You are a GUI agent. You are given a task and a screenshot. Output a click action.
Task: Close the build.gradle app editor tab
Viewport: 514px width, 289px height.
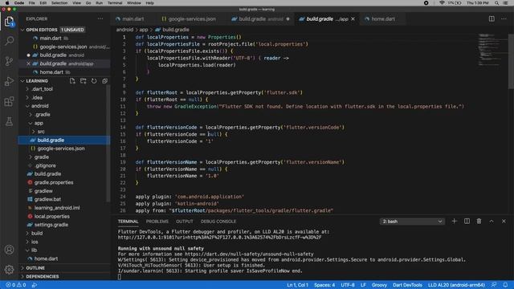pos(353,19)
